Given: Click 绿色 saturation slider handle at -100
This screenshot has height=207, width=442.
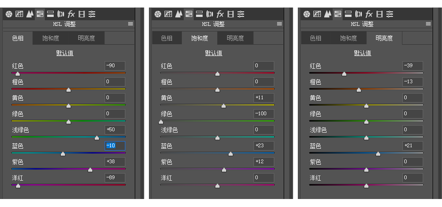Looking at the screenshot, I should tap(161, 122).
